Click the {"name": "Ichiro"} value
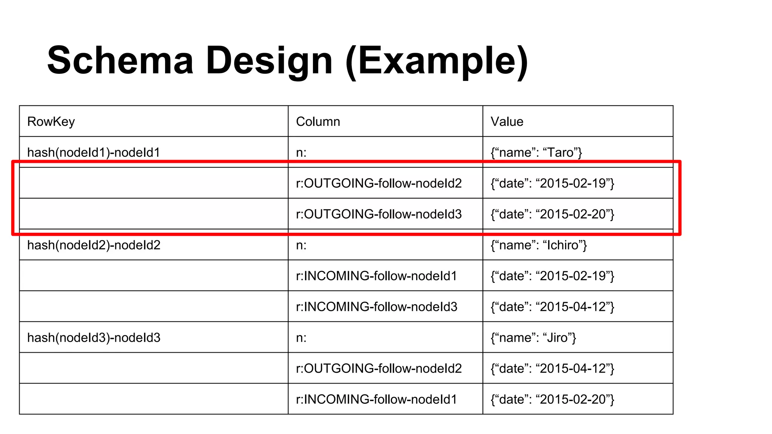 click(x=539, y=245)
